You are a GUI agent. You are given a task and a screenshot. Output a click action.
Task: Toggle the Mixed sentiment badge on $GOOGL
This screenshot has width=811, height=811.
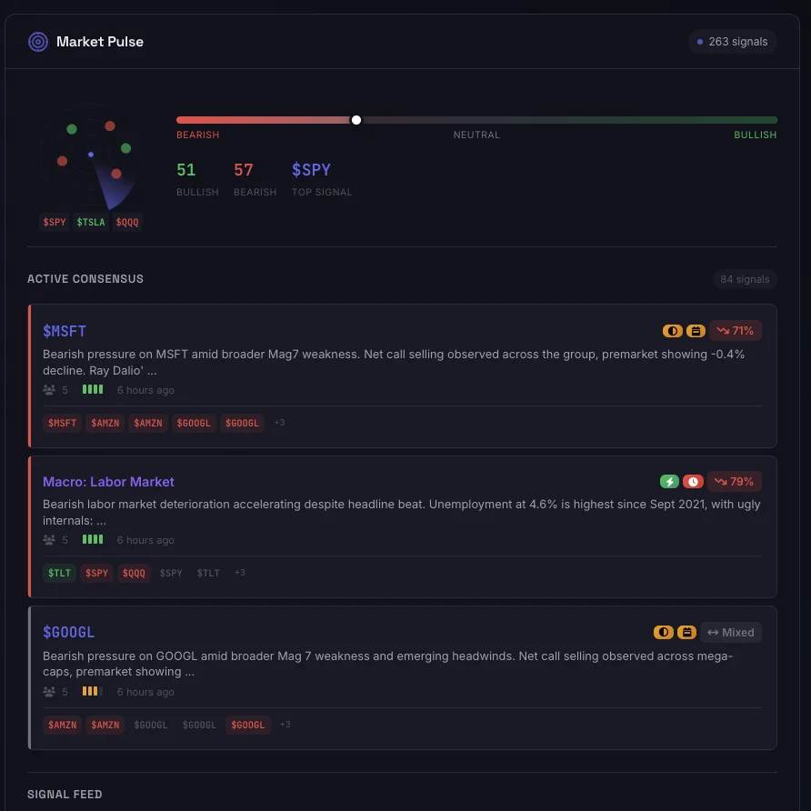(x=730, y=632)
